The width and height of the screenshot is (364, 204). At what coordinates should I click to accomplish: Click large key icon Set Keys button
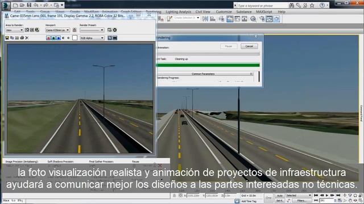(x=268, y=198)
